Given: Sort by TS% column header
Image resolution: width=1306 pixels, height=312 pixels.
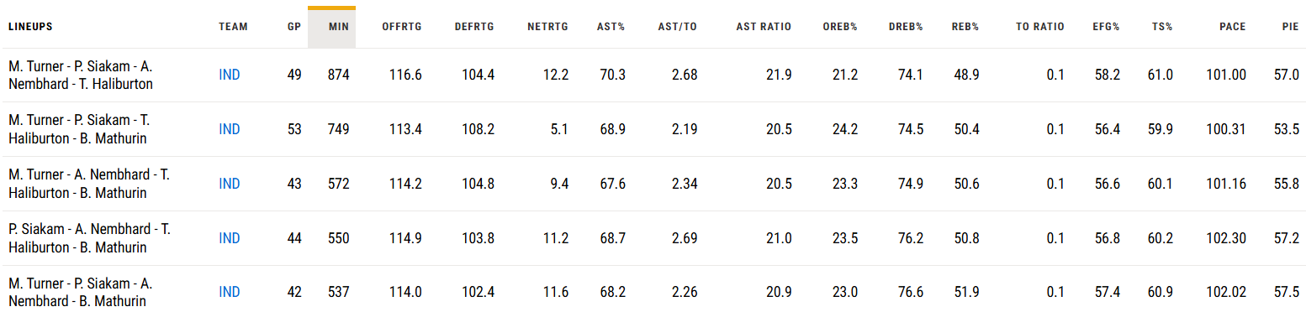Looking at the screenshot, I should click(x=1162, y=27).
